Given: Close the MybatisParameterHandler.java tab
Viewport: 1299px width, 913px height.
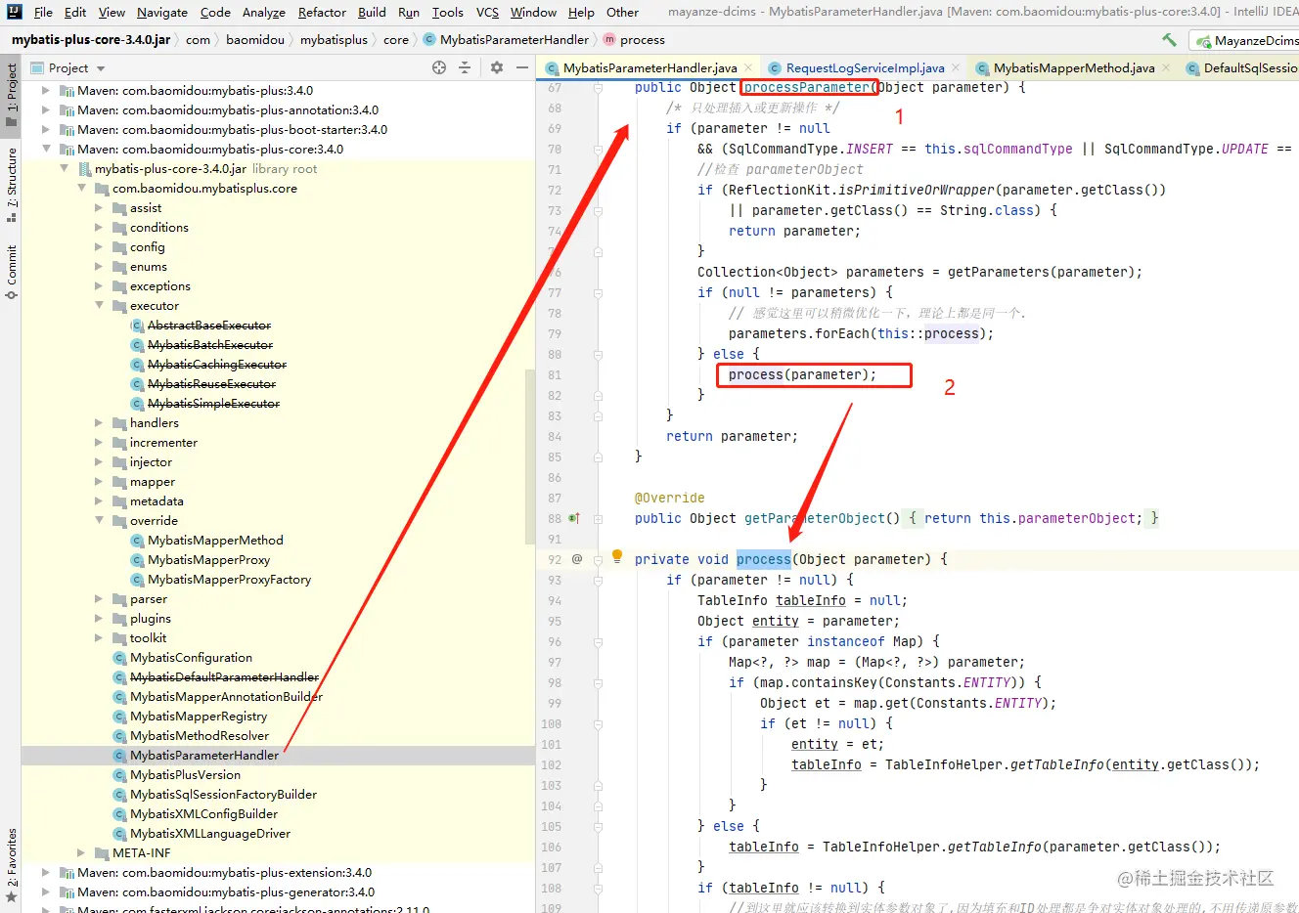Looking at the screenshot, I should pos(748,68).
